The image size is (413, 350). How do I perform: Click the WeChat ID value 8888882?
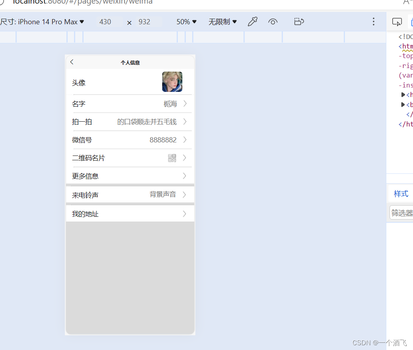[163, 140]
